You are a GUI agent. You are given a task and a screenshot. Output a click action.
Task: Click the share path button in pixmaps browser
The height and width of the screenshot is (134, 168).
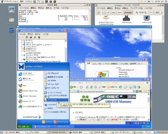coord(120,13)
